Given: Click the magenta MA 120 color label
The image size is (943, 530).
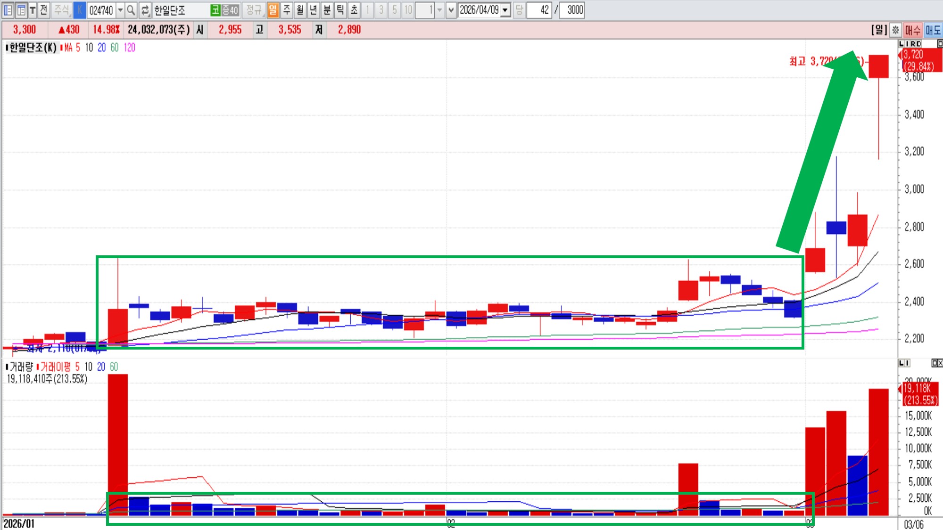Looking at the screenshot, I should [x=130, y=48].
